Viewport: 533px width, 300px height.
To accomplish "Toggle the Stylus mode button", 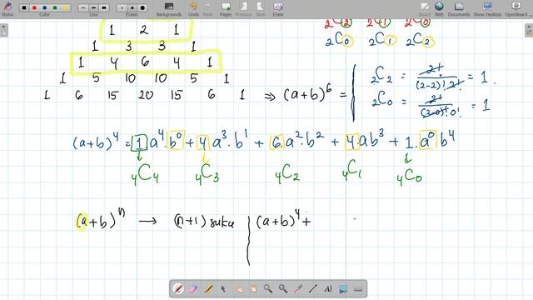I will tap(7, 8).
